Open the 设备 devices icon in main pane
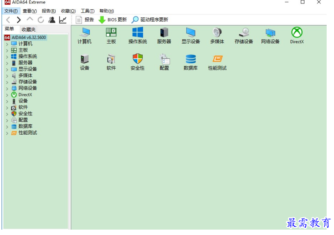This screenshot has height=235, width=334. pos(85,62)
